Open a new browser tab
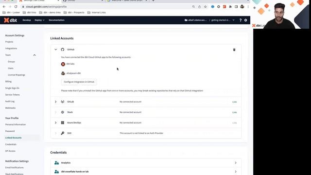Screen dimensions: 311x175 [x=153, y=1]
